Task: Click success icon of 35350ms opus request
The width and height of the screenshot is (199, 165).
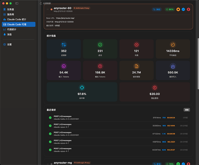Action: [x=50, y=126]
